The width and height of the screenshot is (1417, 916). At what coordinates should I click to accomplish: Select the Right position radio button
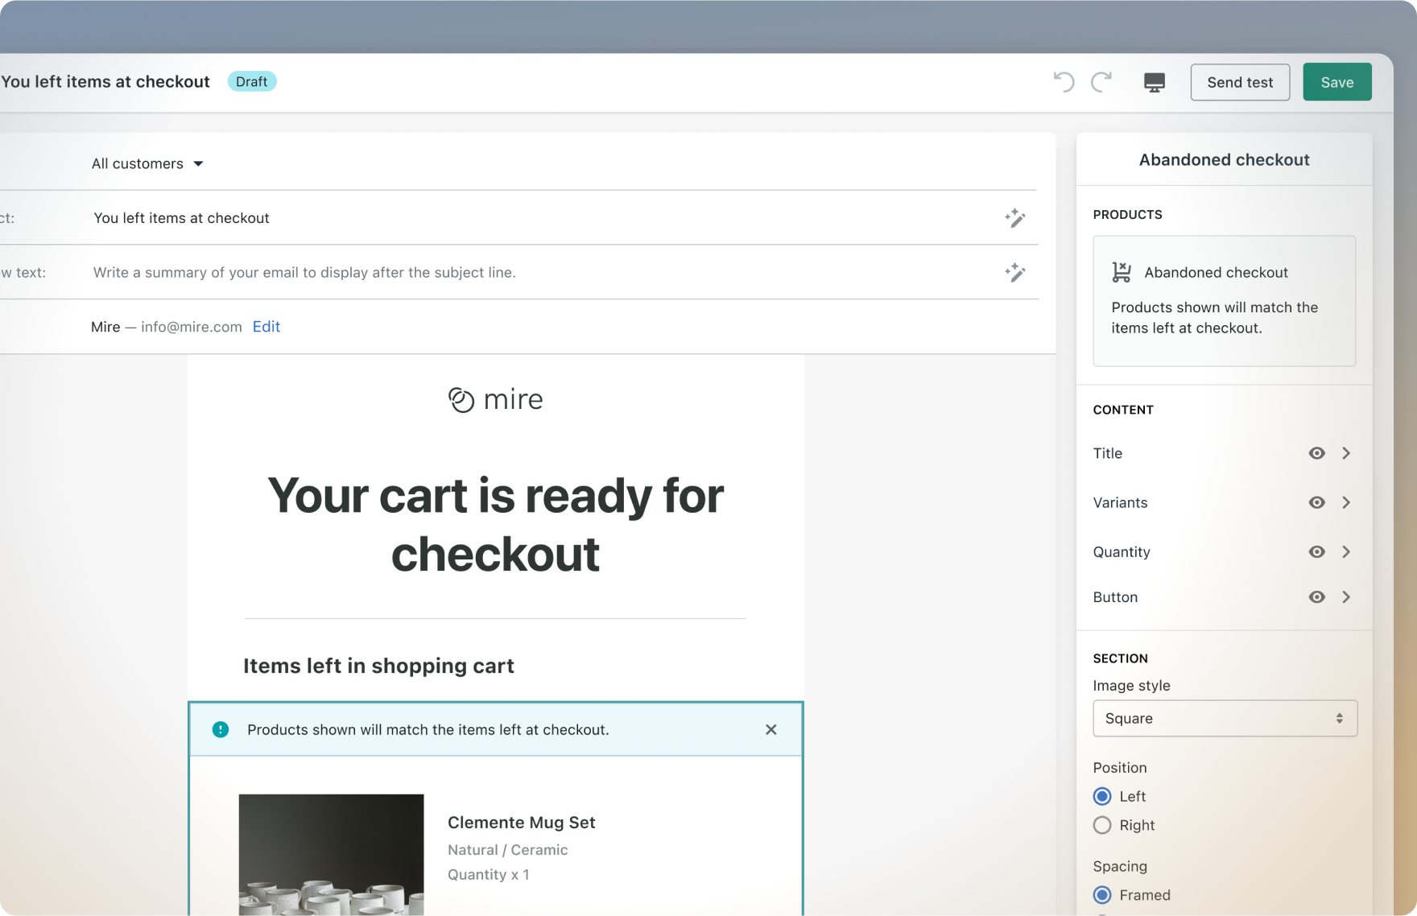[x=1102, y=825]
